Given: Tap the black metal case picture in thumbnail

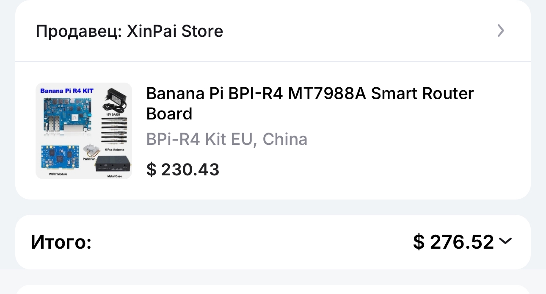Looking at the screenshot, I should [113, 164].
